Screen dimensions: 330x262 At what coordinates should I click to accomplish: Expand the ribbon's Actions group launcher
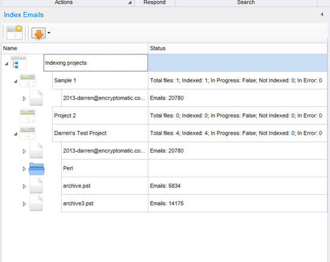(x=130, y=2)
